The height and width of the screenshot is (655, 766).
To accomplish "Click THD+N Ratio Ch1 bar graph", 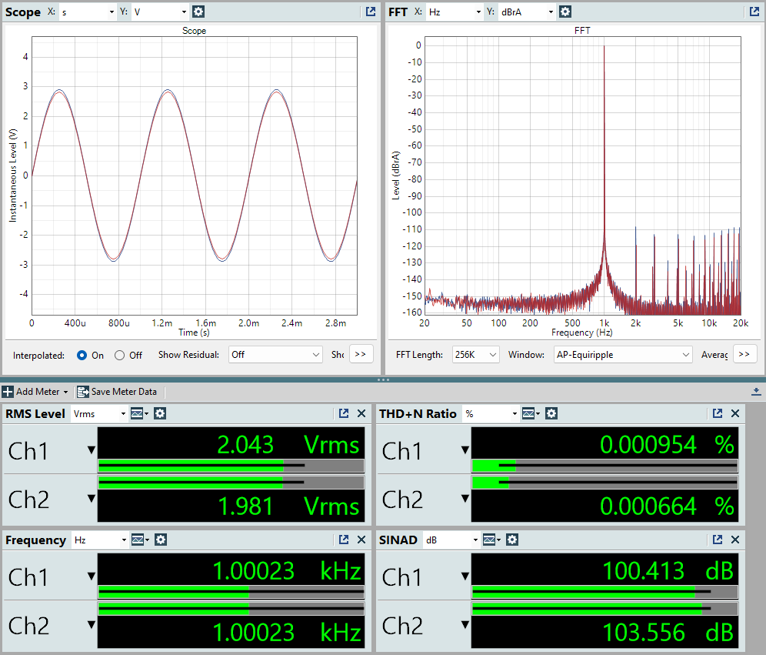I will click(604, 466).
